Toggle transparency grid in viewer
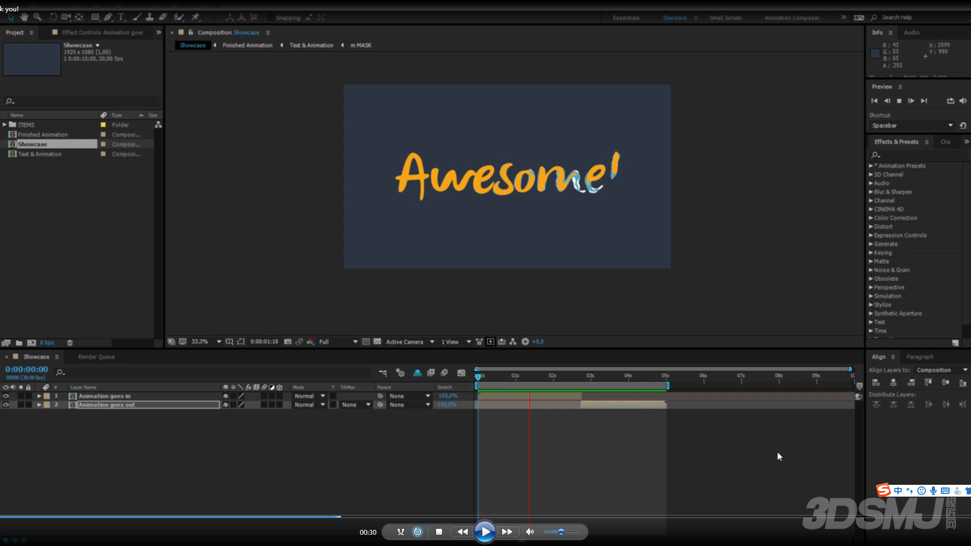The image size is (971, 546). pos(377,341)
